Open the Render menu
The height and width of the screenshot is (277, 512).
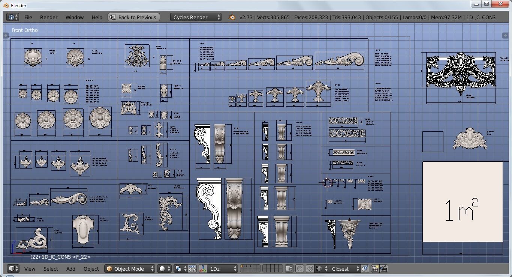[x=48, y=17]
